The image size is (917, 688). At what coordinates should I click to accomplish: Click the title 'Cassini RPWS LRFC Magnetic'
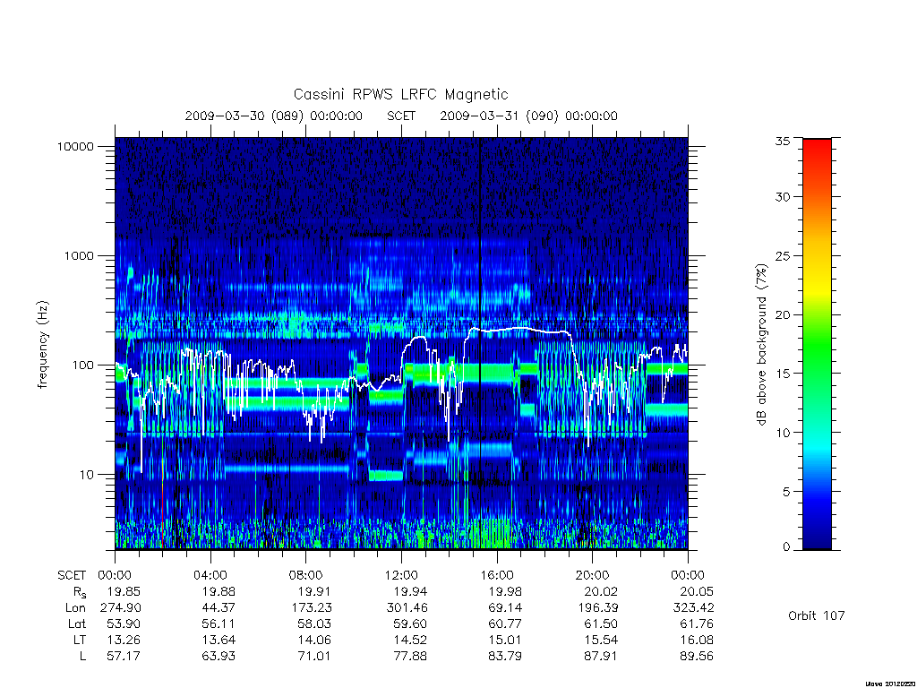pyautogui.click(x=400, y=94)
